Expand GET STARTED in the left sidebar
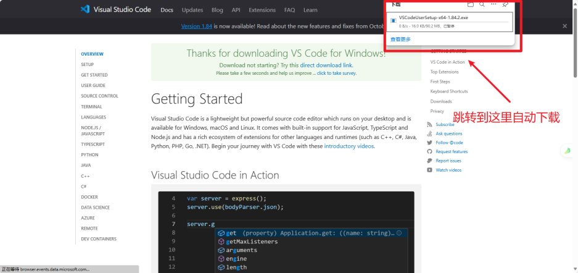Image resolution: width=578 pixels, height=273 pixels. (x=94, y=75)
